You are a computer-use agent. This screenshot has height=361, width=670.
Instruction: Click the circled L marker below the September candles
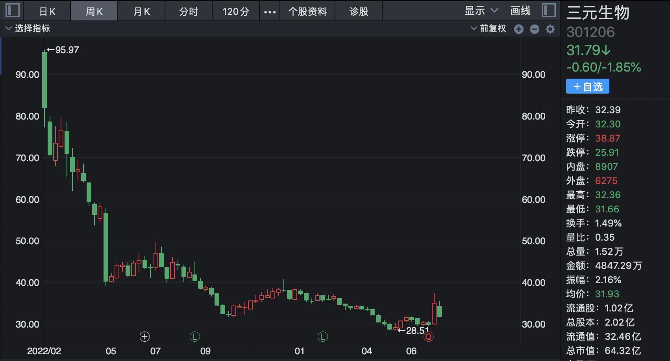195,337
